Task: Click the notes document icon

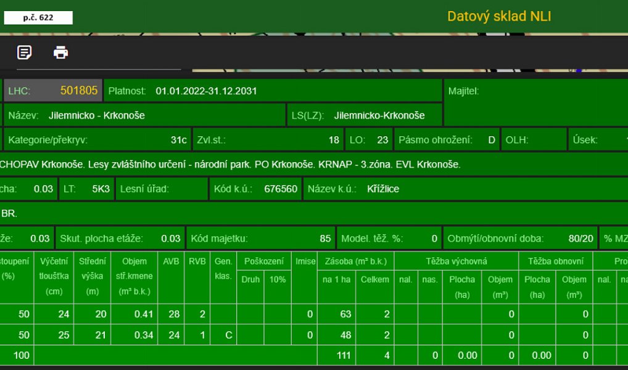Action: (25, 52)
